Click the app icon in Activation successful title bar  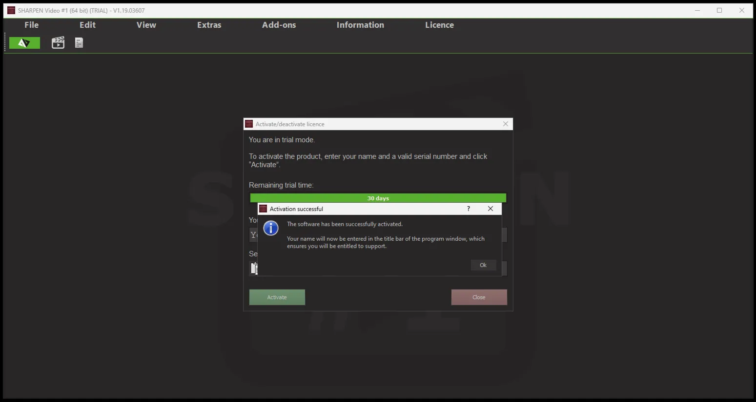(x=263, y=209)
